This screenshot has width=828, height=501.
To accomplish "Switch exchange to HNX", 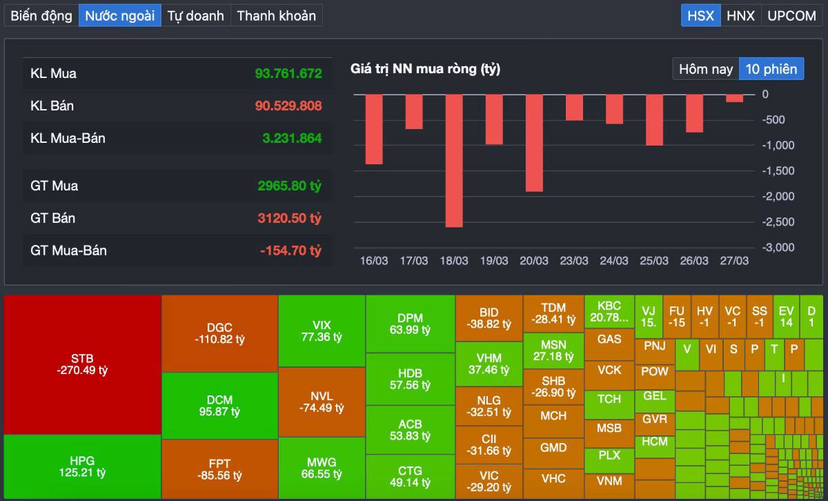I will (741, 15).
